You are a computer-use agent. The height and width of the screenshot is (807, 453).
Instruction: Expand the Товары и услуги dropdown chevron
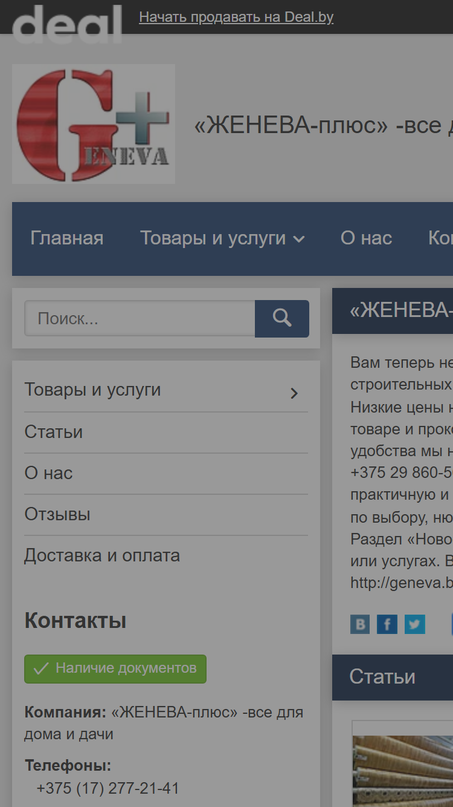pyautogui.click(x=298, y=240)
